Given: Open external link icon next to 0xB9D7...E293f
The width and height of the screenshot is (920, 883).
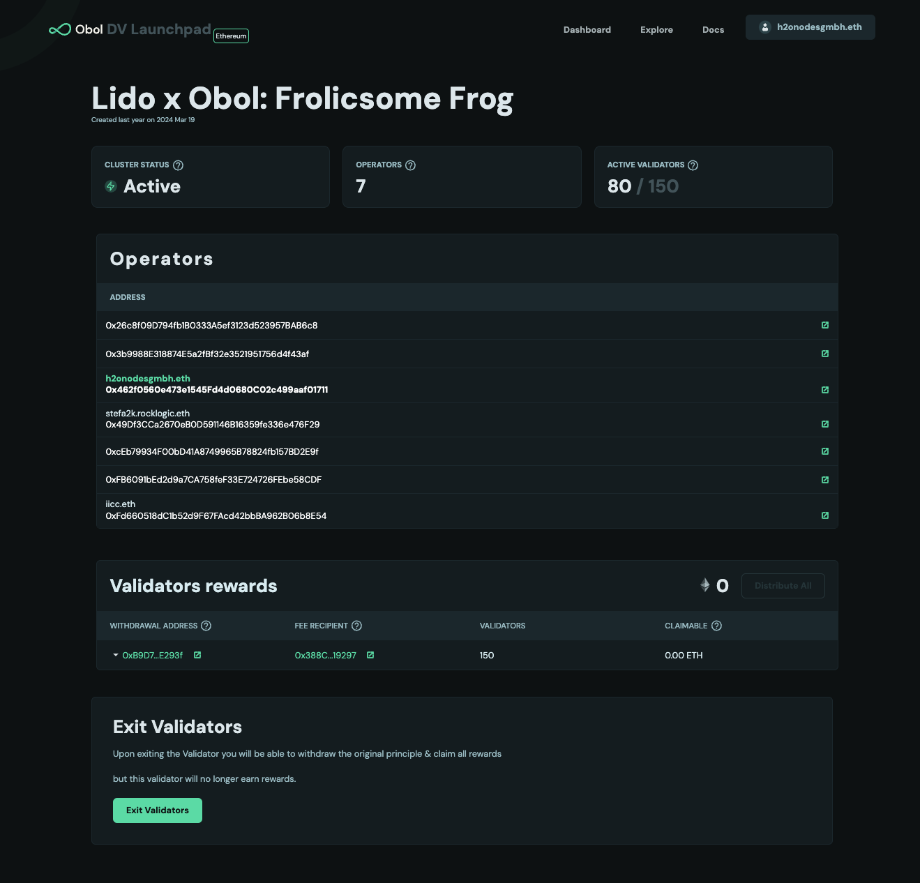Looking at the screenshot, I should 197,655.
